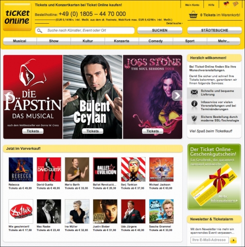
Task: Focus the artist and event search field
Action: (x=85, y=30)
